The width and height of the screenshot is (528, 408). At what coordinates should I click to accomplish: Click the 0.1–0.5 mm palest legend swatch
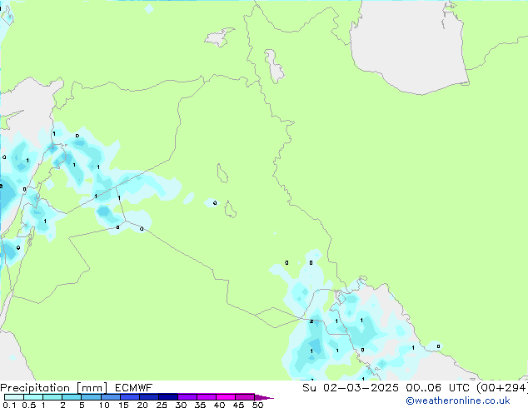14,397
